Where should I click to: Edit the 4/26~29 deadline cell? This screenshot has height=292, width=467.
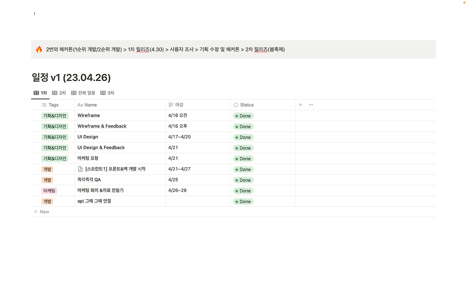point(198,191)
